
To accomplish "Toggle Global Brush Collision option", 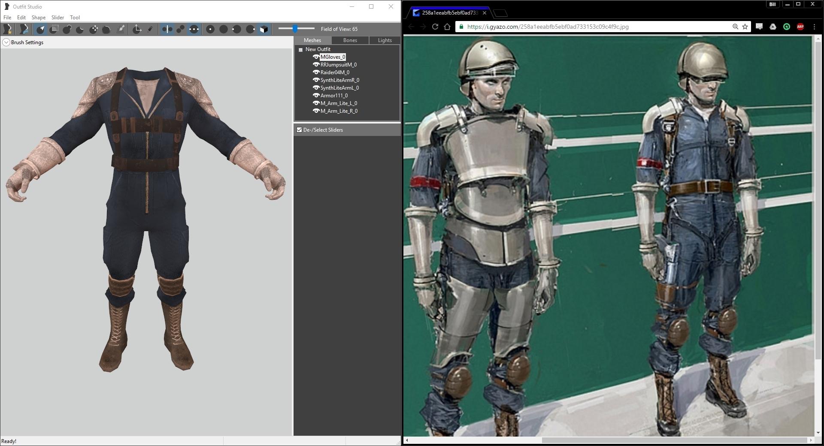I will pos(194,29).
